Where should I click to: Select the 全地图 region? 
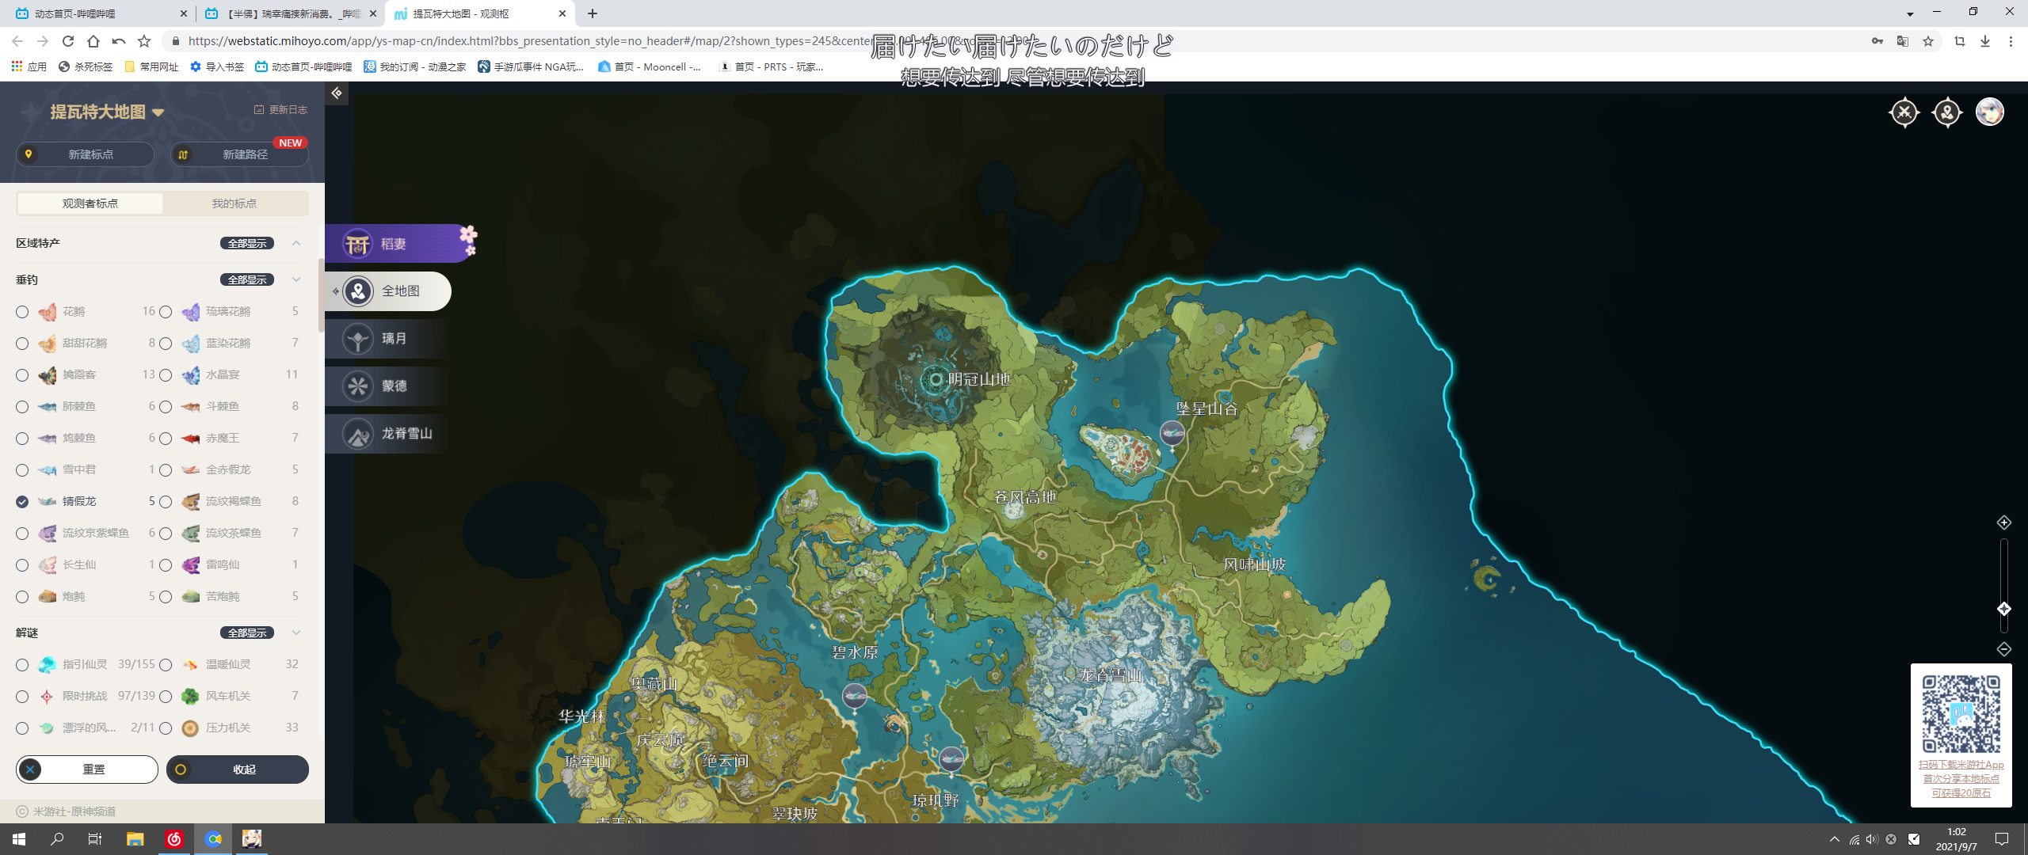pyautogui.click(x=388, y=291)
